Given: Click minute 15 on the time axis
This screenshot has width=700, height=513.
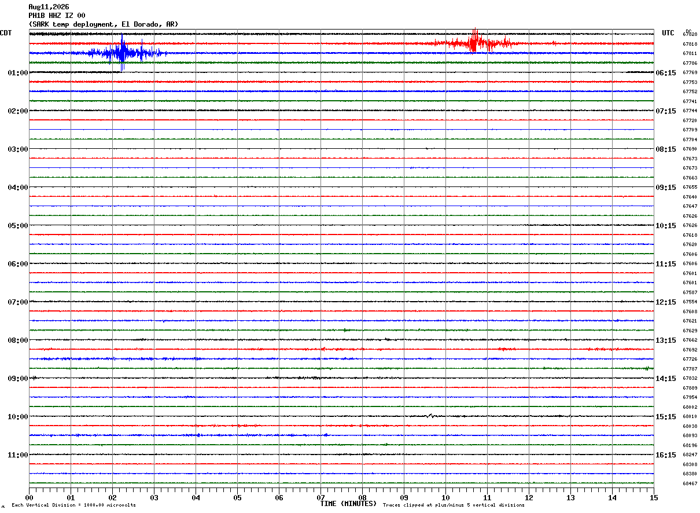Looking at the screenshot, I should [x=654, y=497].
